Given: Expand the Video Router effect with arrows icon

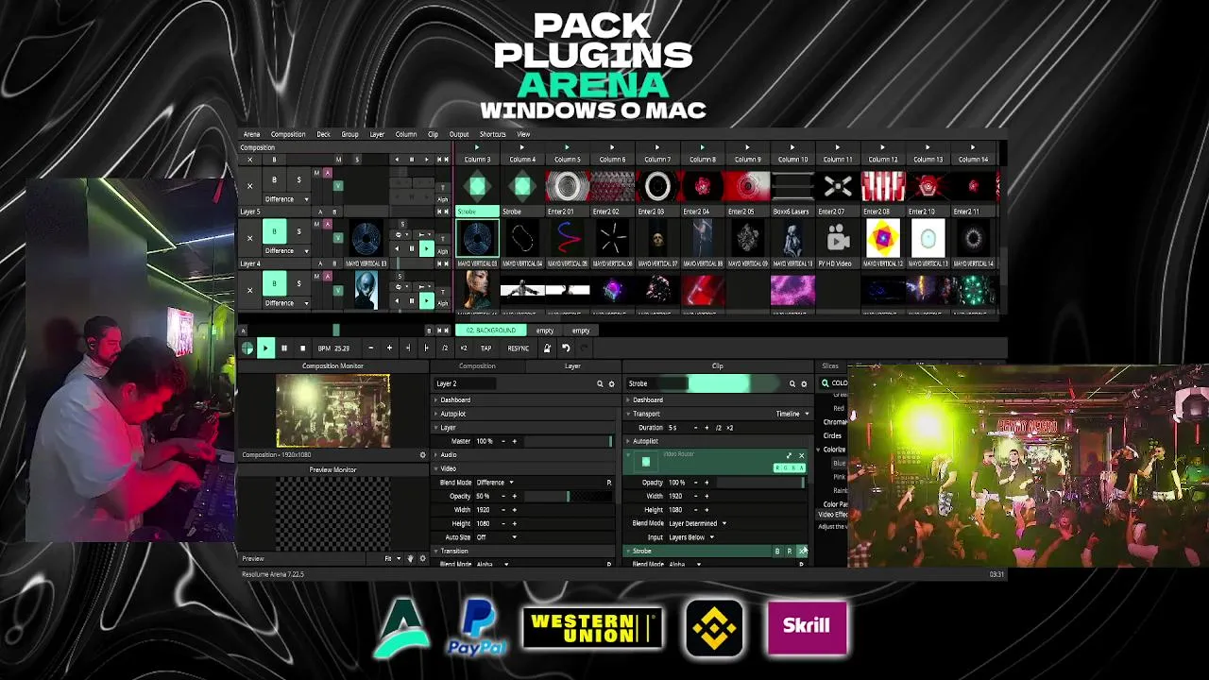Looking at the screenshot, I should pos(790,455).
